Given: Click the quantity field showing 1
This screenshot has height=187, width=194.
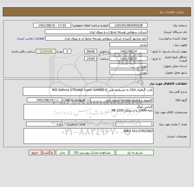Looking at the screenshot, I should pyautogui.click(x=135, y=124).
